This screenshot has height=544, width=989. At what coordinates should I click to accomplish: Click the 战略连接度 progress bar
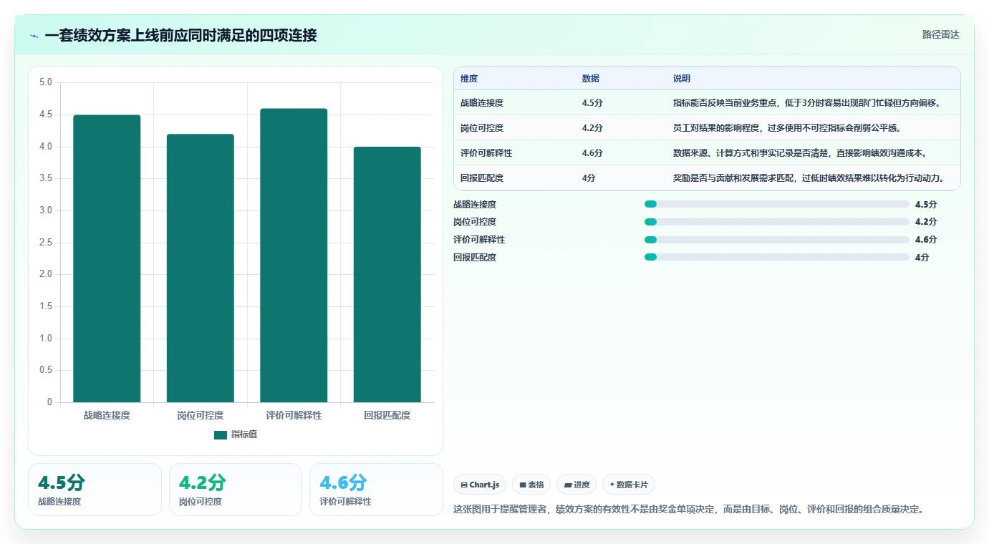tap(777, 204)
